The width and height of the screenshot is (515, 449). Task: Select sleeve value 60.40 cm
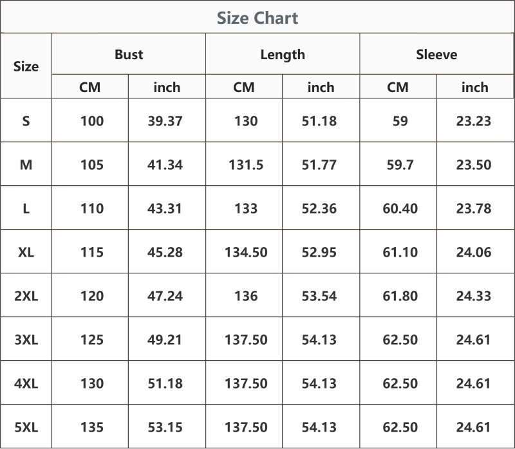pyautogui.click(x=400, y=208)
